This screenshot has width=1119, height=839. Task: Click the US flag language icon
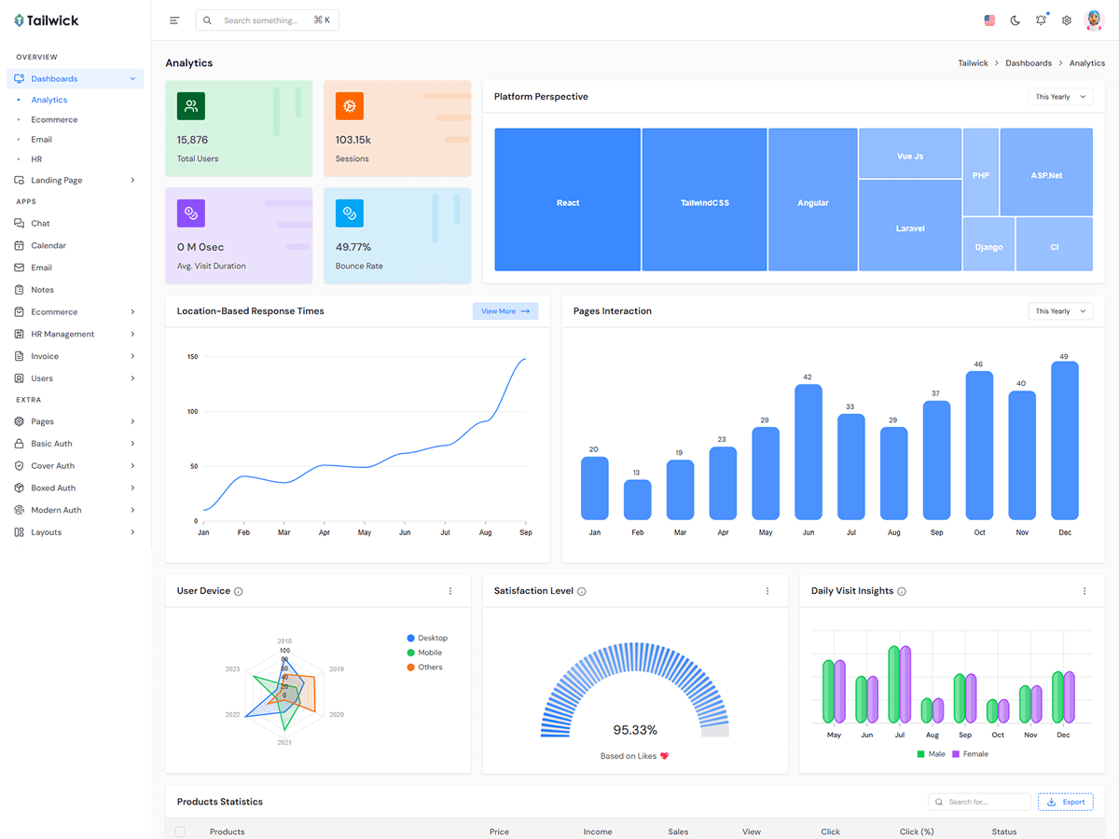989,21
